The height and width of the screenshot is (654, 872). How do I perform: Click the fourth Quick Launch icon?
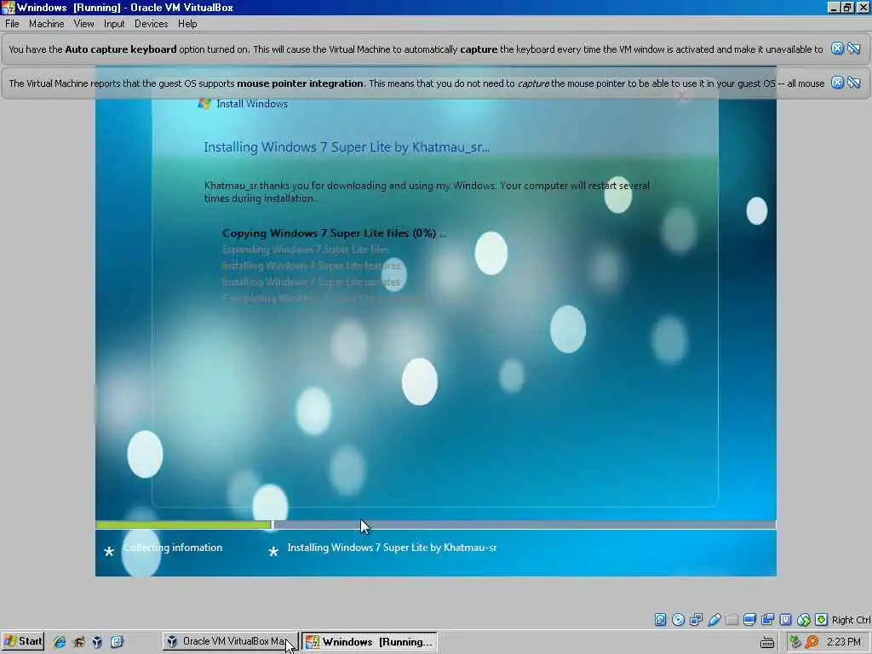pos(117,641)
